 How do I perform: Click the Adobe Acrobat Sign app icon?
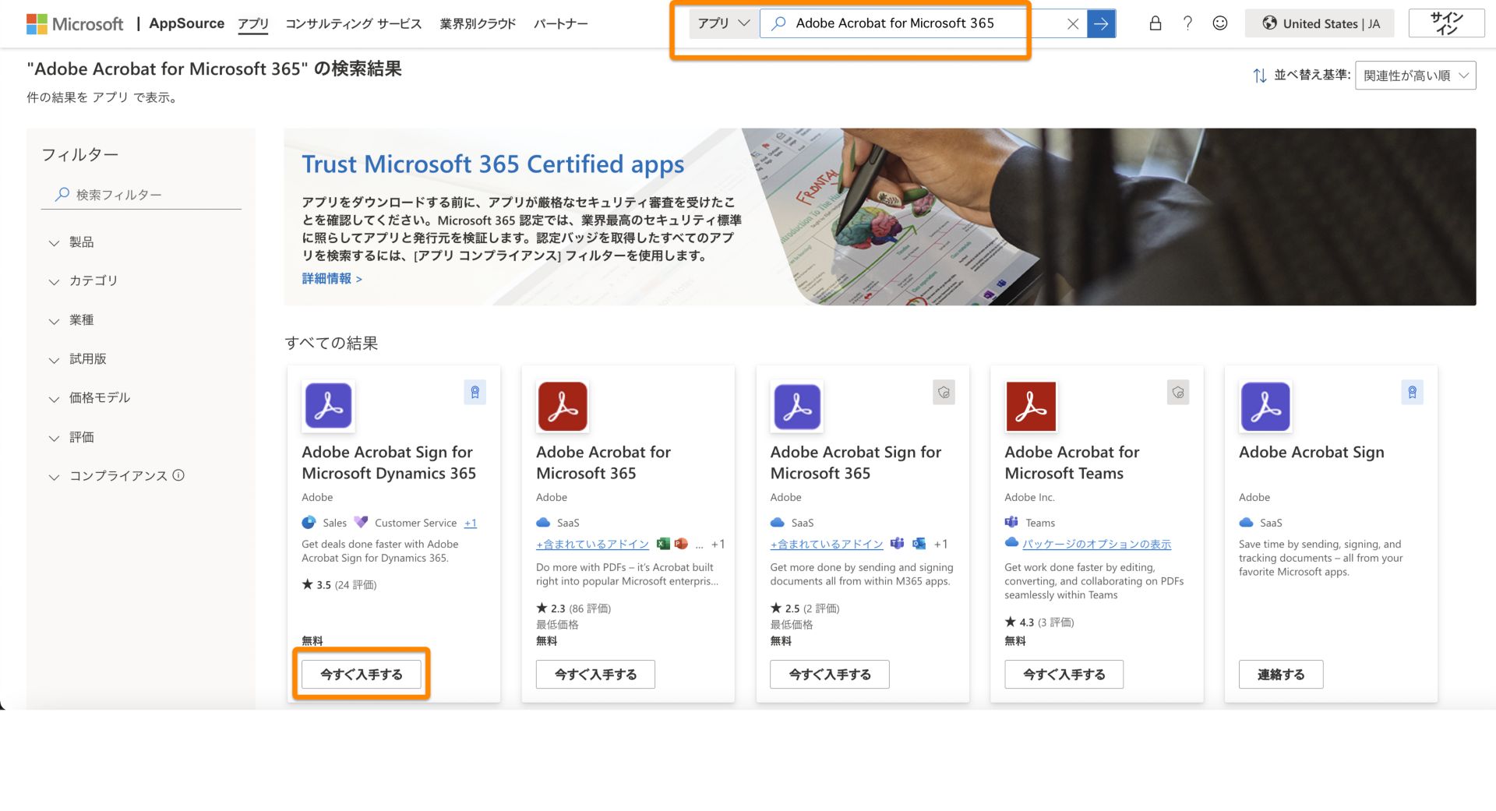click(x=1265, y=406)
